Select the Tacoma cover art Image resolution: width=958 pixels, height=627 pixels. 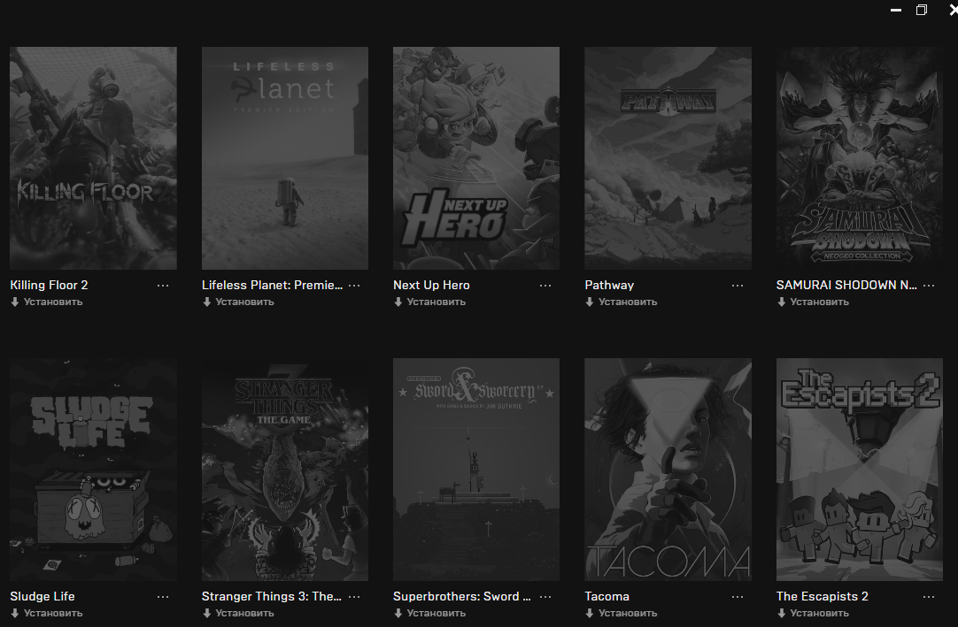click(x=668, y=470)
